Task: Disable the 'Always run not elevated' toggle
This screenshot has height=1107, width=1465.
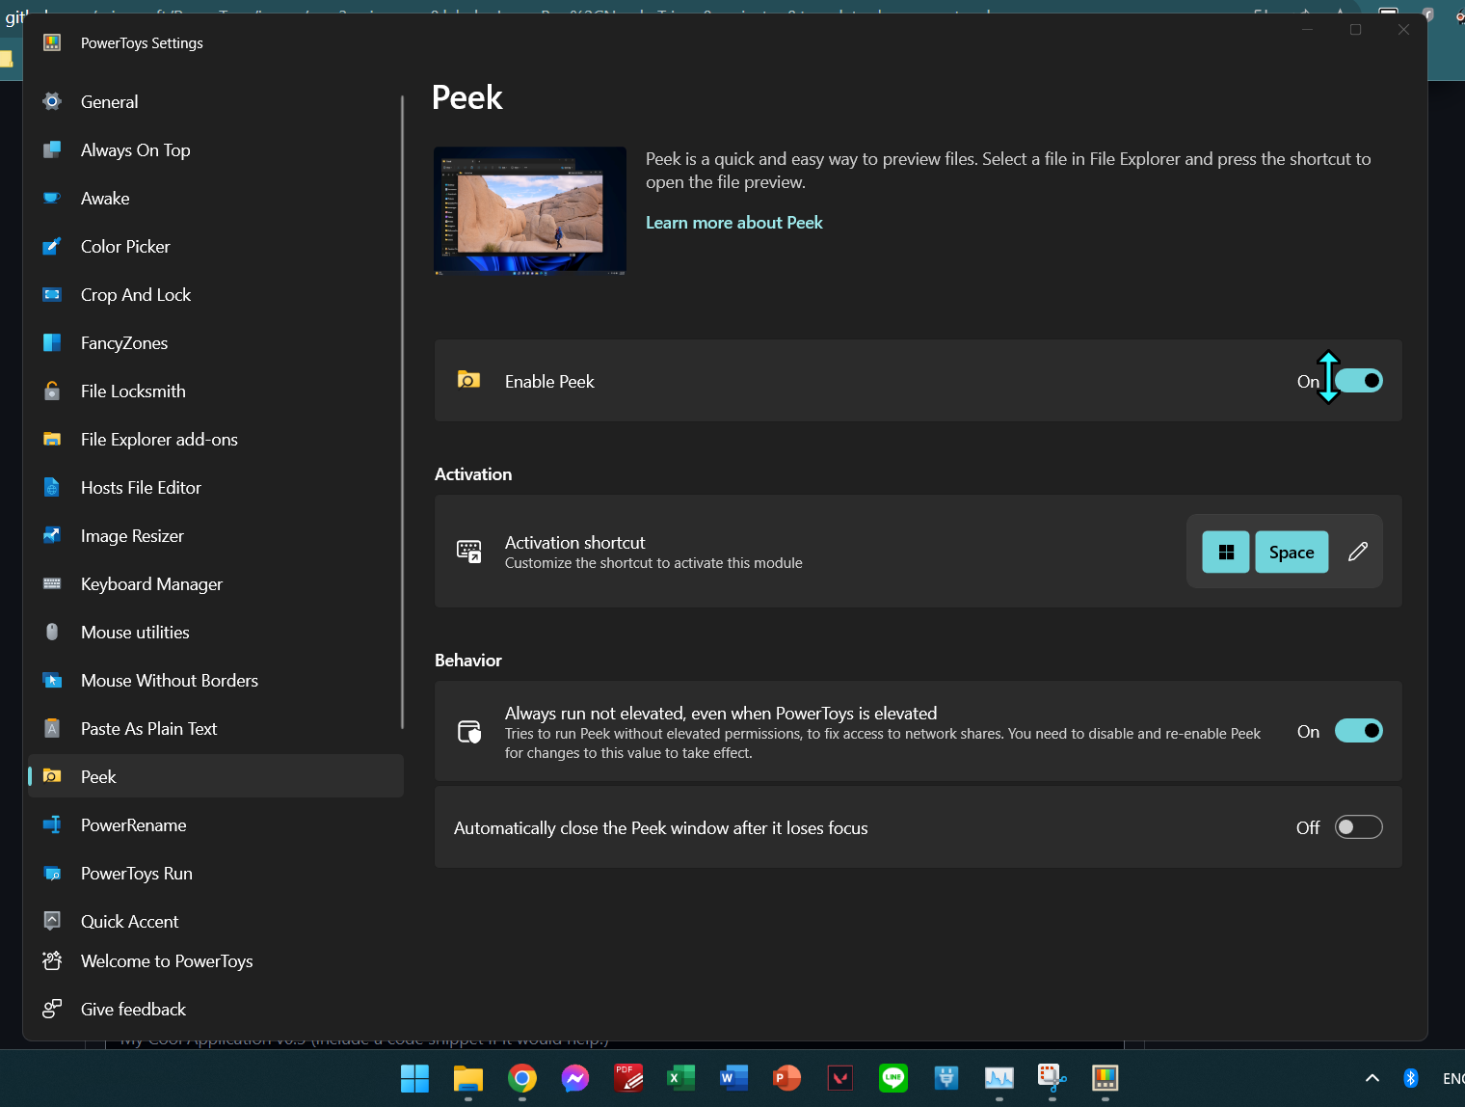Action: [x=1359, y=730]
